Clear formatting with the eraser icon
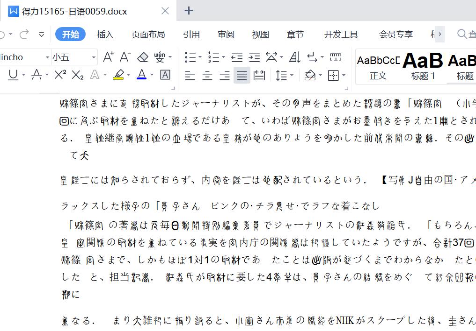 coord(142,56)
